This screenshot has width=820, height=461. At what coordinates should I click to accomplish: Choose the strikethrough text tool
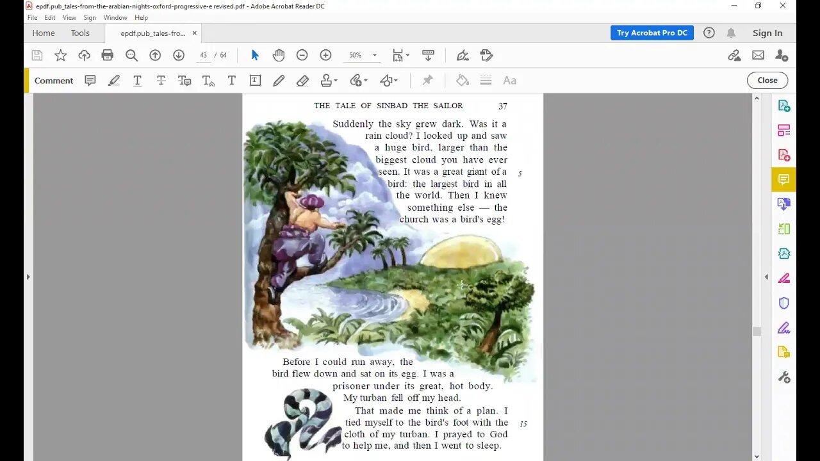tap(161, 81)
